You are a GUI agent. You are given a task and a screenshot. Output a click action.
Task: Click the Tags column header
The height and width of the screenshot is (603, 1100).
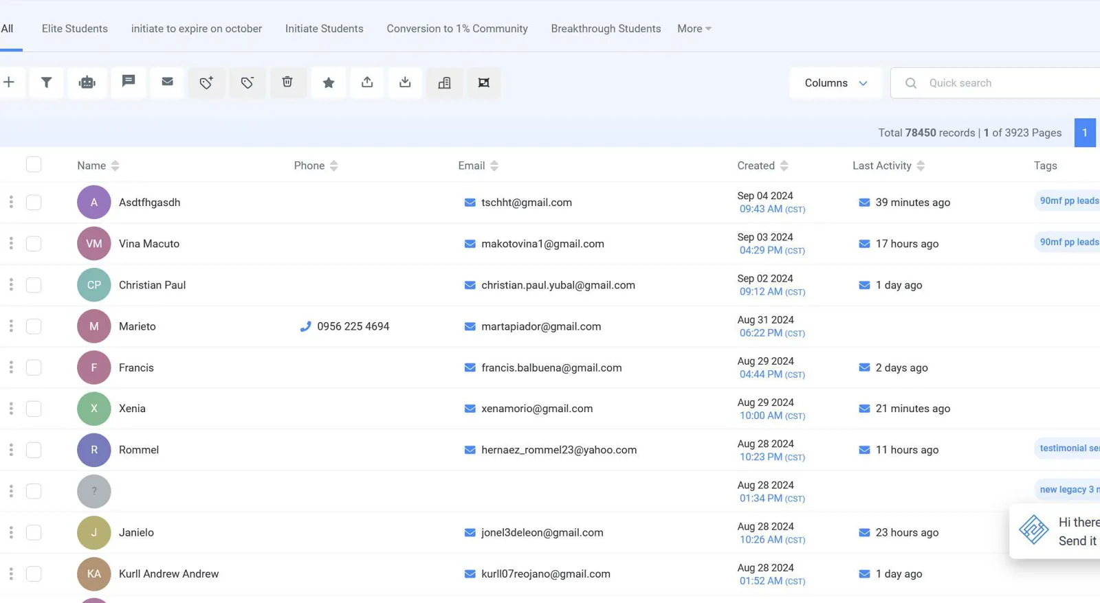[x=1045, y=166]
